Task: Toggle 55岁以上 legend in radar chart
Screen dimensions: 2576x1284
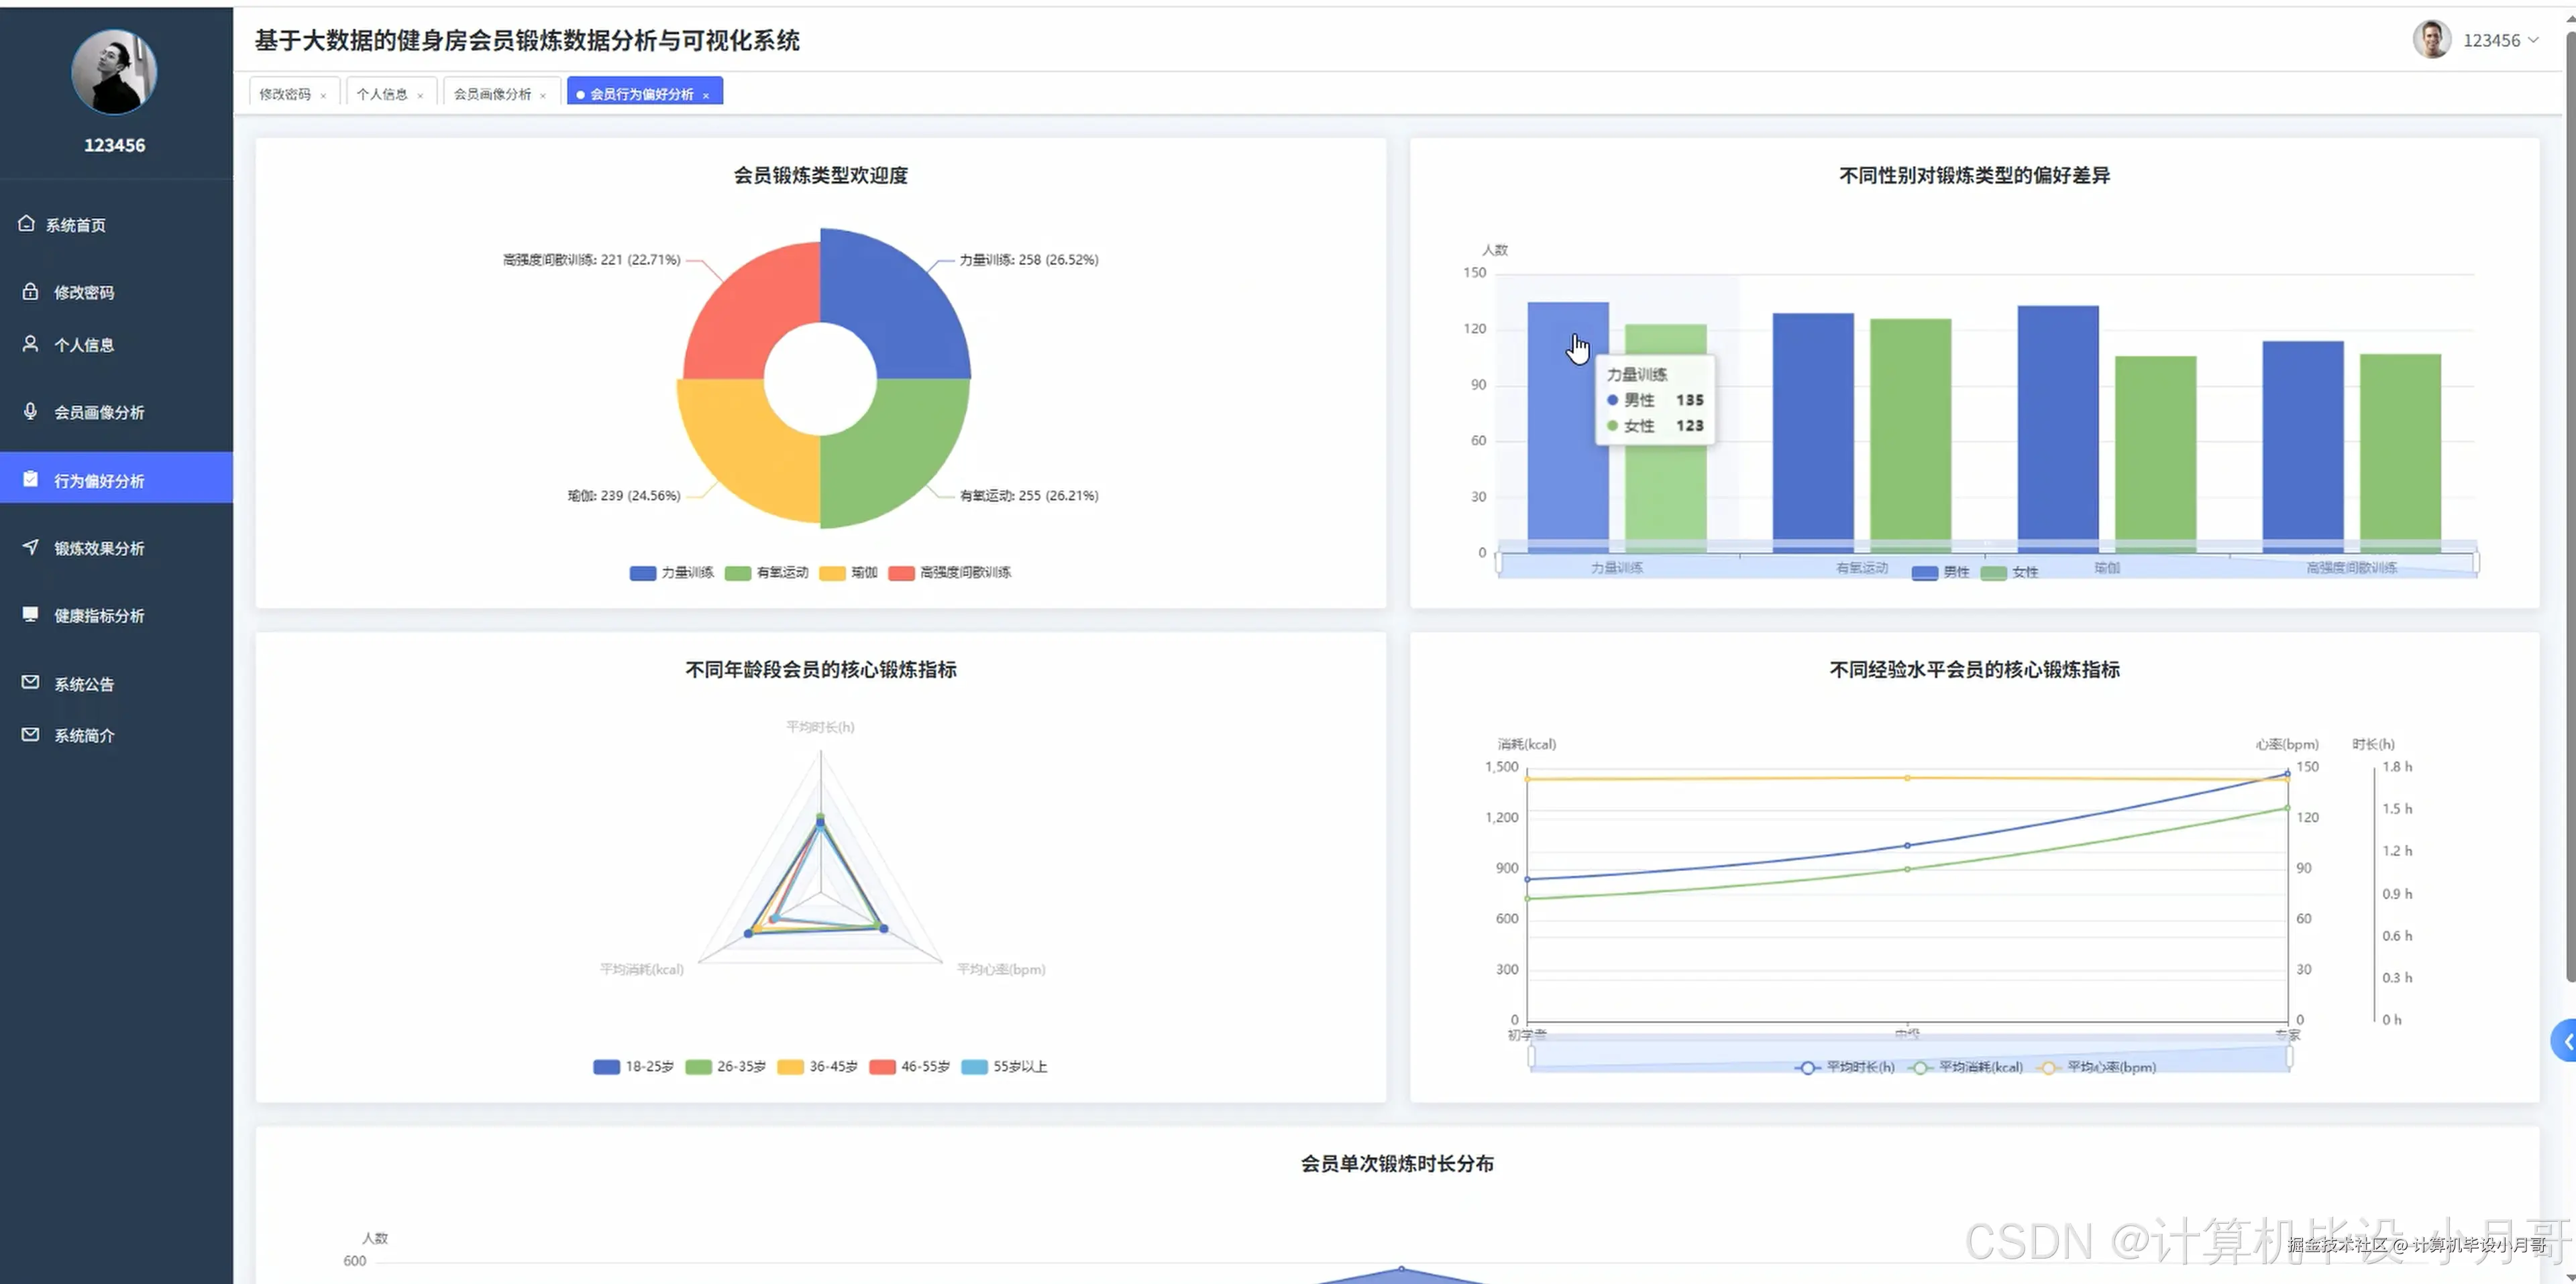Action: pos(1004,1066)
